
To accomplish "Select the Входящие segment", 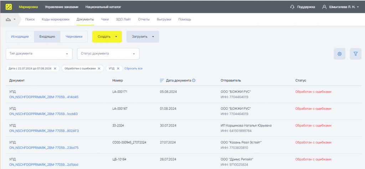I will (x=47, y=37).
